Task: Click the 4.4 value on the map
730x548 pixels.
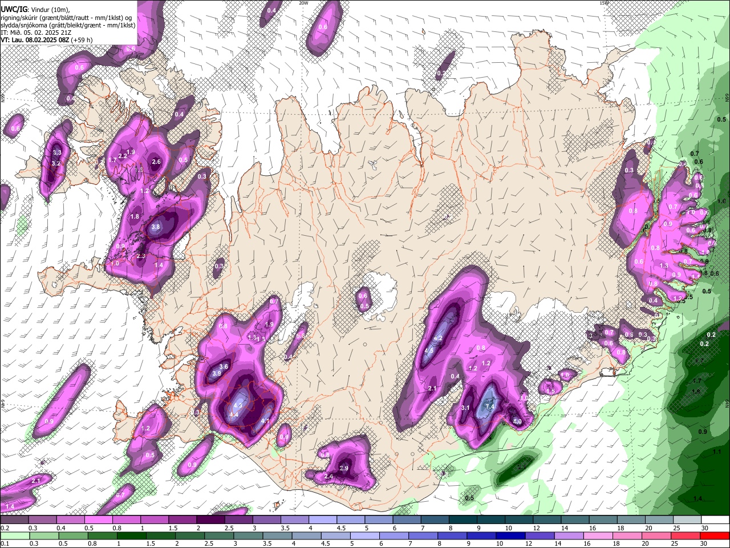Action: tap(234, 414)
